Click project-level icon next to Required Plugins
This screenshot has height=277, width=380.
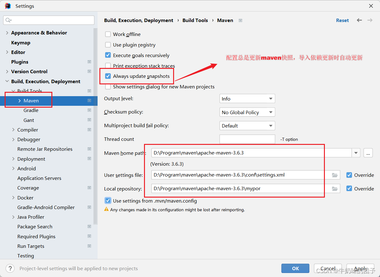(x=89, y=236)
